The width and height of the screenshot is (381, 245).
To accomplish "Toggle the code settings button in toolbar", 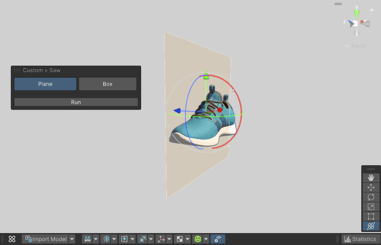I will coord(218,239).
